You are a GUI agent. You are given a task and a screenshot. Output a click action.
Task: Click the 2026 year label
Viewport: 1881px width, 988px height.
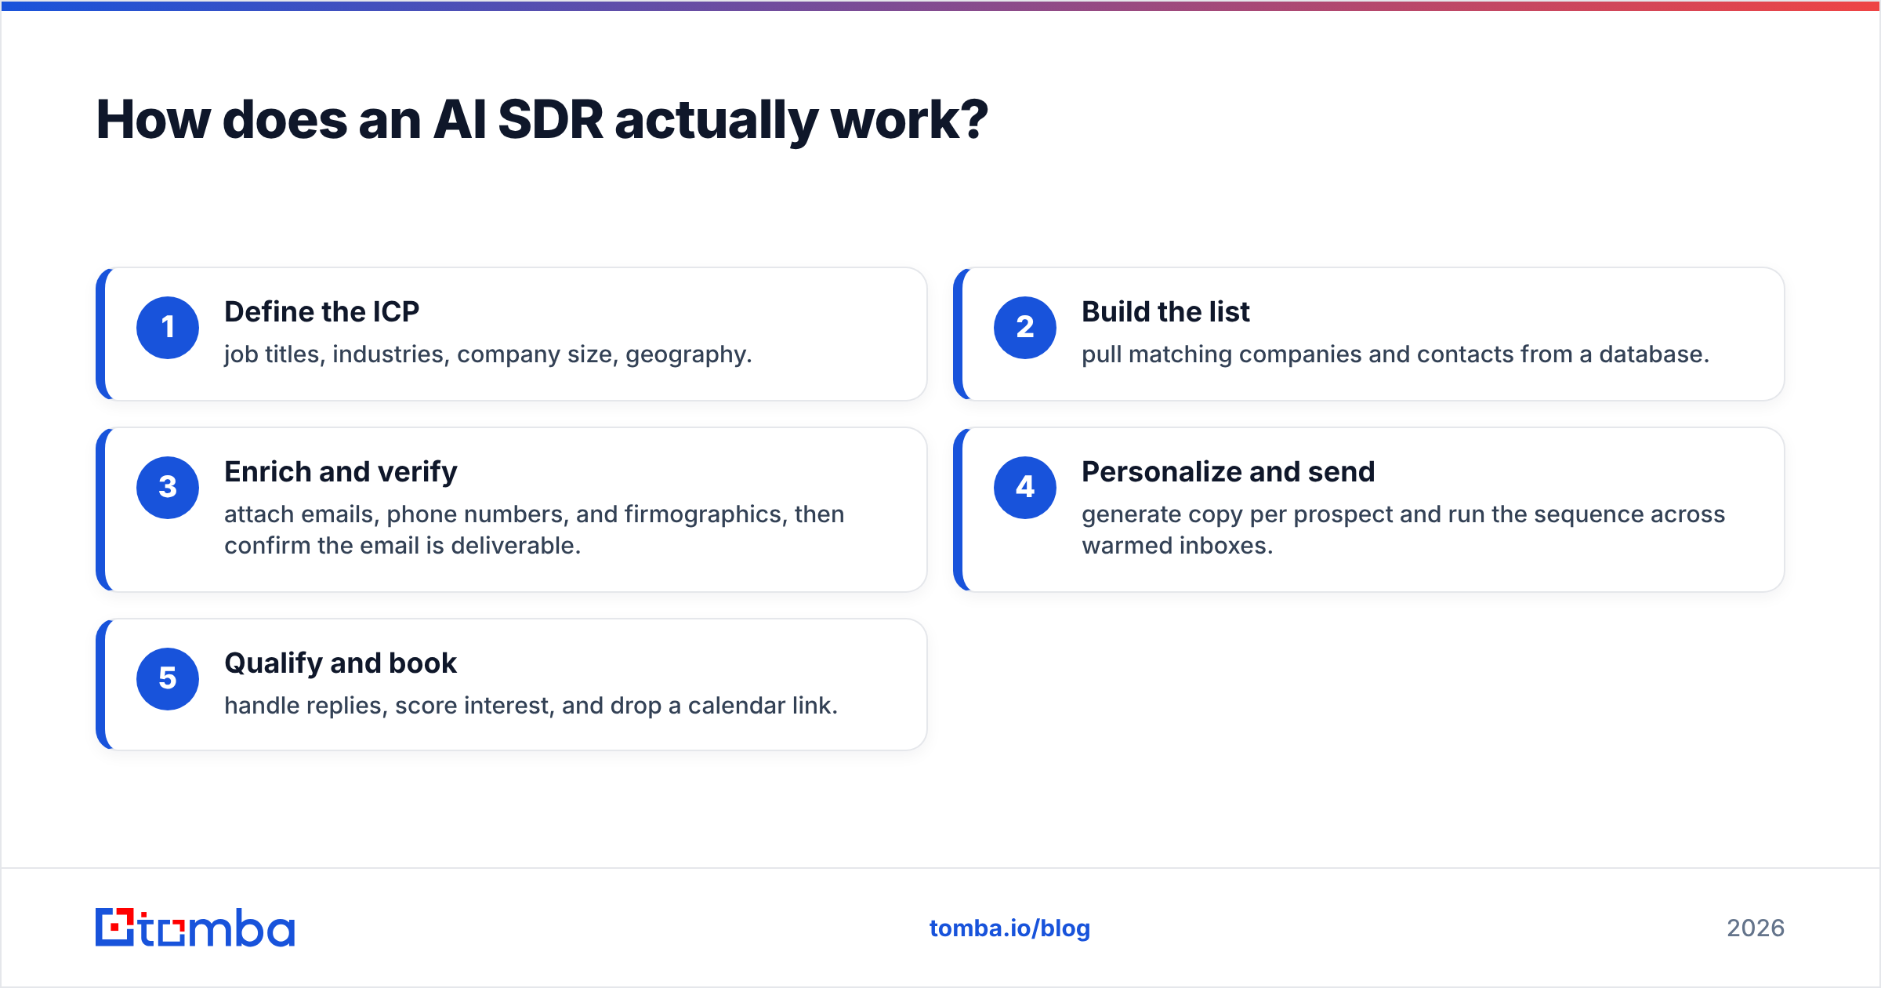point(1756,928)
